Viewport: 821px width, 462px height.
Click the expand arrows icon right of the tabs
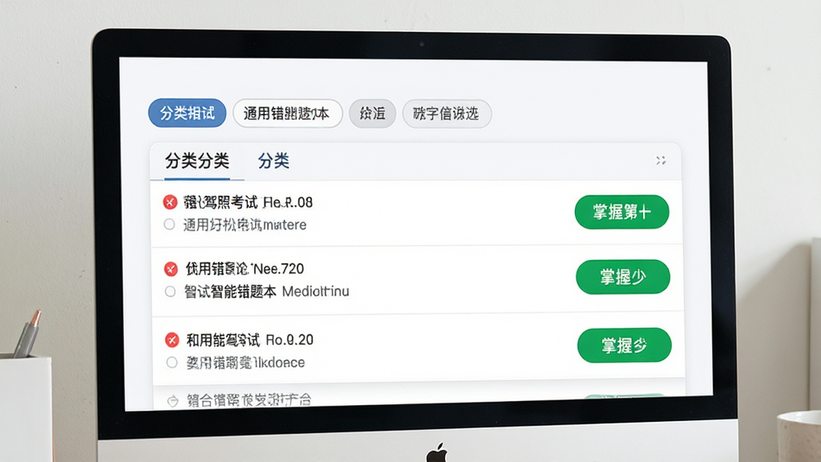point(661,160)
